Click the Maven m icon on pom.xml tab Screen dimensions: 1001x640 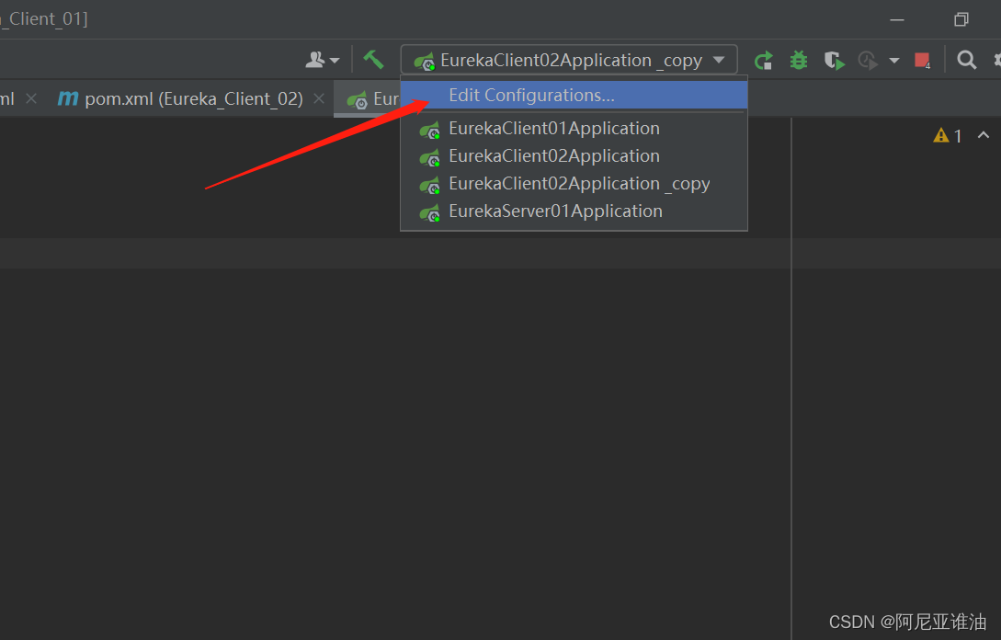click(68, 98)
